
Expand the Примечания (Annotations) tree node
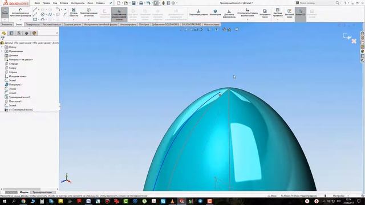click(2, 51)
